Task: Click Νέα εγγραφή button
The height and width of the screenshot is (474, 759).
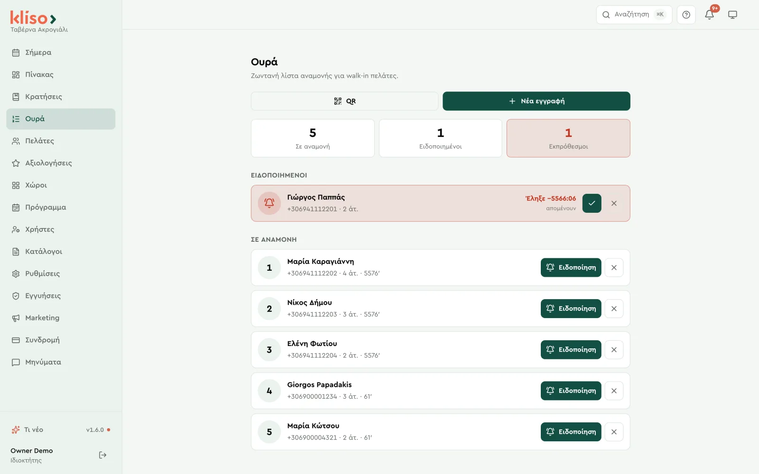Action: point(537,101)
